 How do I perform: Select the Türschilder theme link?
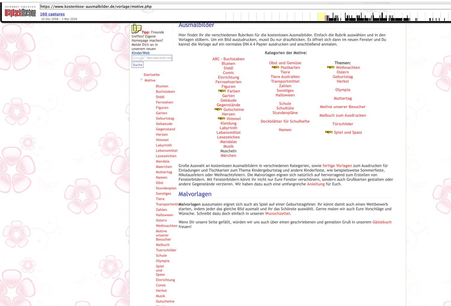point(343,124)
